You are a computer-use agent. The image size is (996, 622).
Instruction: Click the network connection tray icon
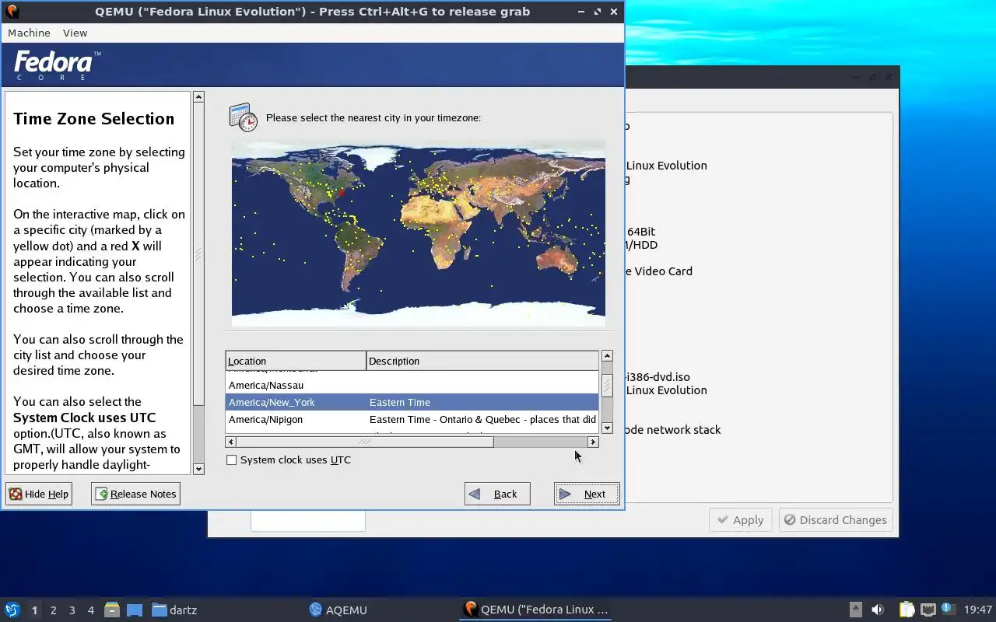tap(928, 610)
